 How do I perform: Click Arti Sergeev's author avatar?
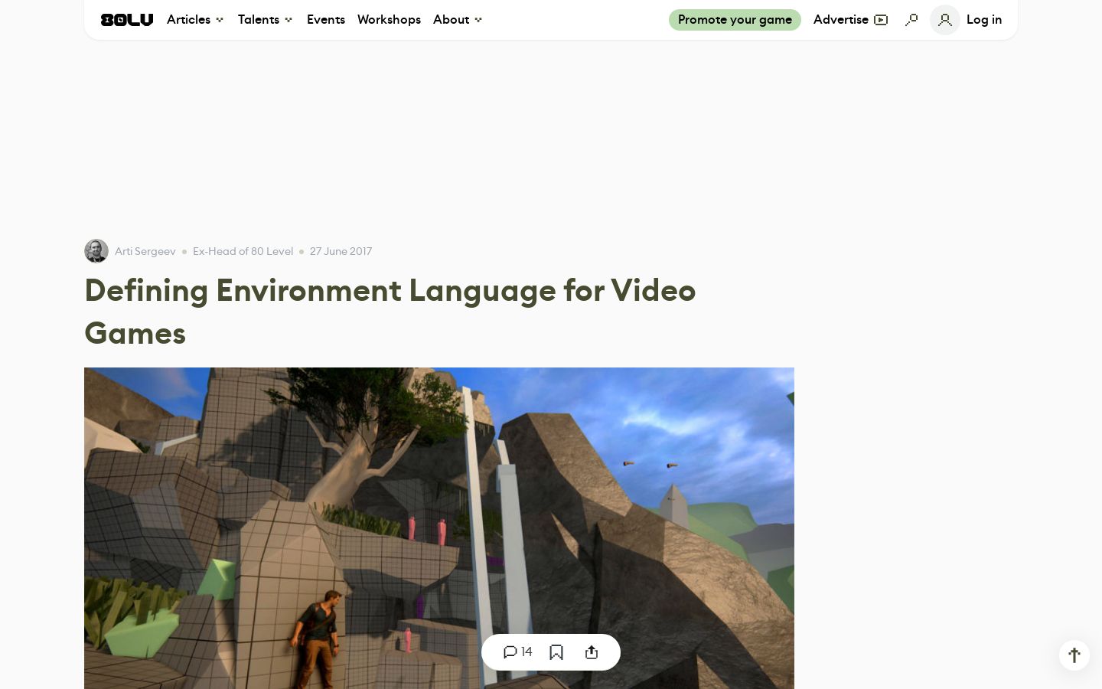[x=96, y=251]
